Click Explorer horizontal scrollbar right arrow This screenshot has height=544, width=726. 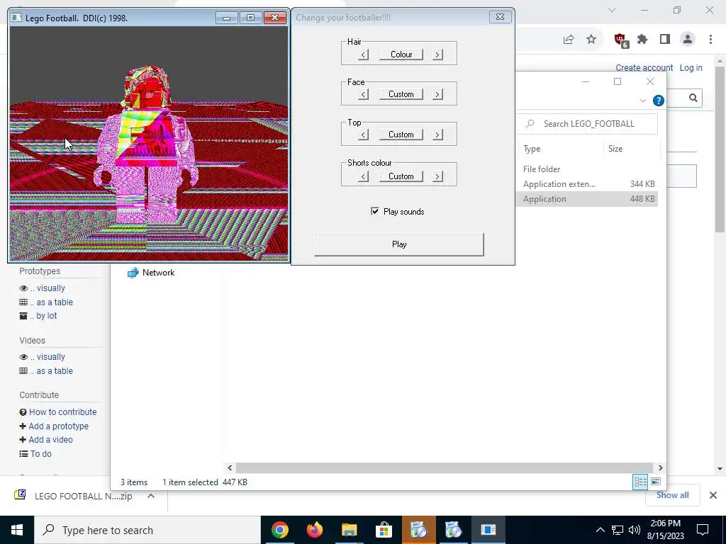(x=660, y=467)
